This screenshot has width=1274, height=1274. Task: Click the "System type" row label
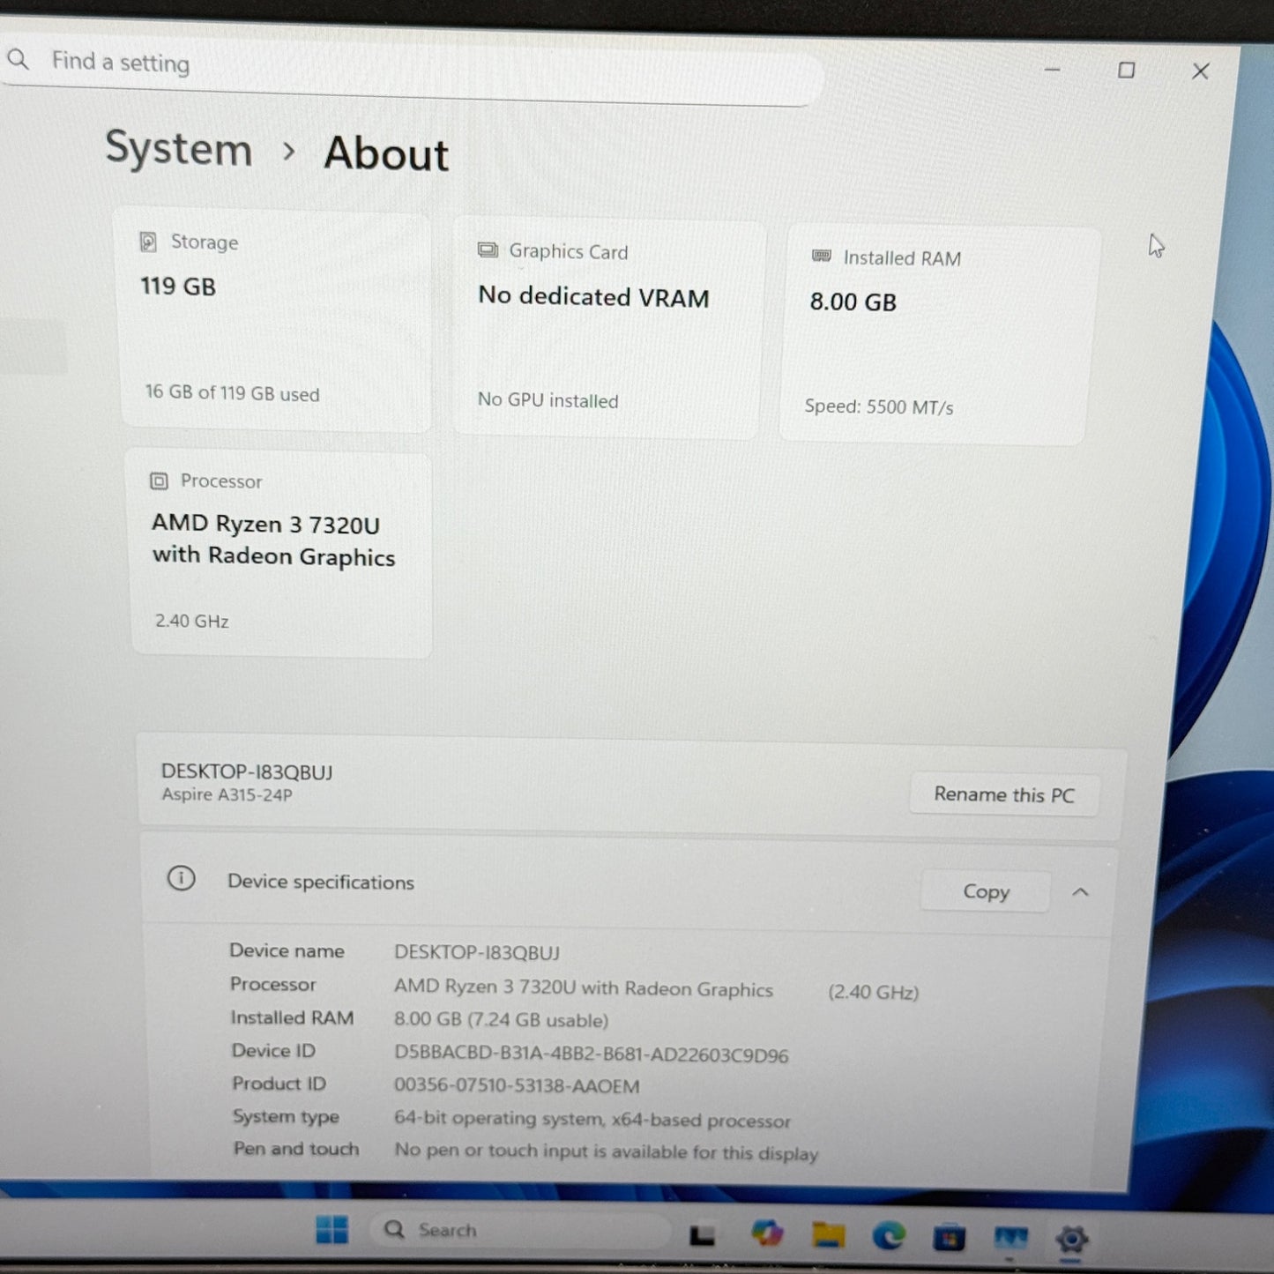287,1117
